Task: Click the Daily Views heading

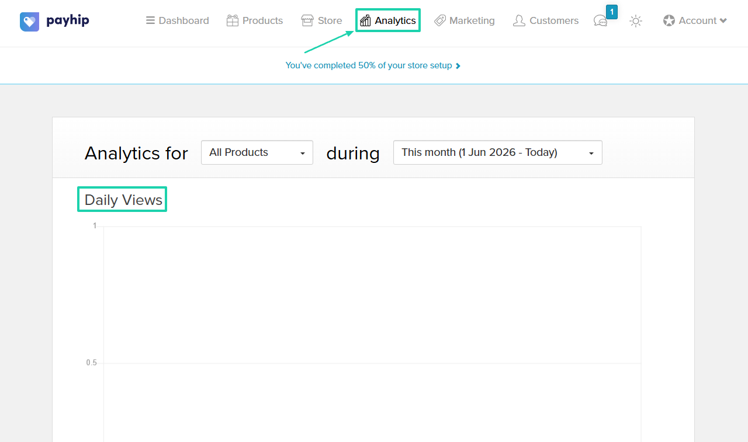Action: click(x=123, y=200)
